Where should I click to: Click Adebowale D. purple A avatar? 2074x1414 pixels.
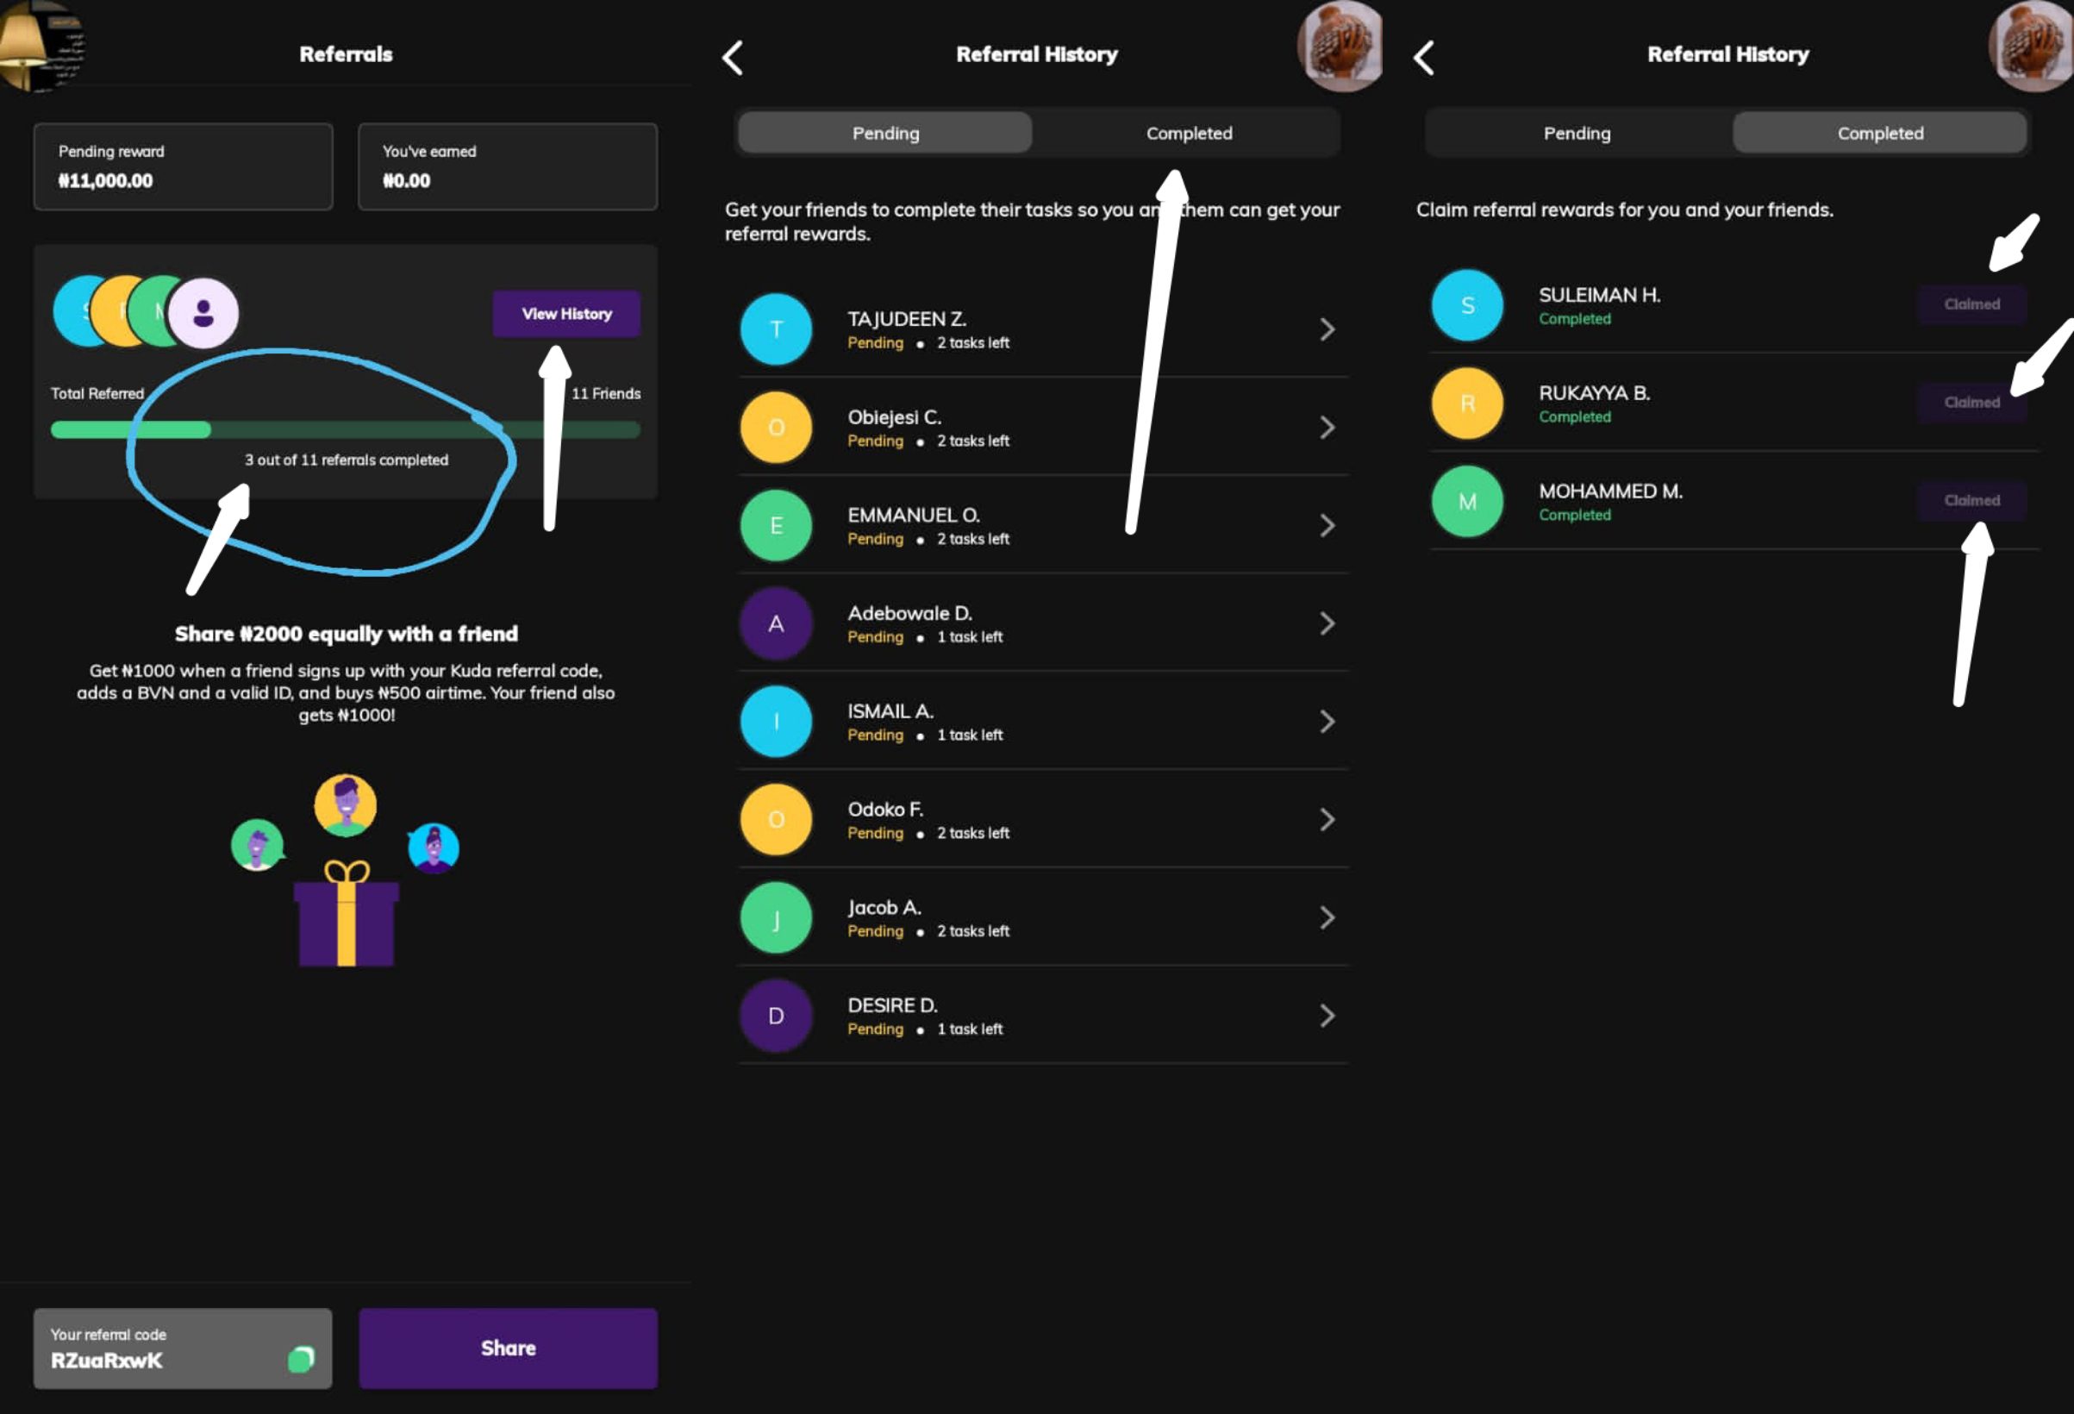(776, 623)
